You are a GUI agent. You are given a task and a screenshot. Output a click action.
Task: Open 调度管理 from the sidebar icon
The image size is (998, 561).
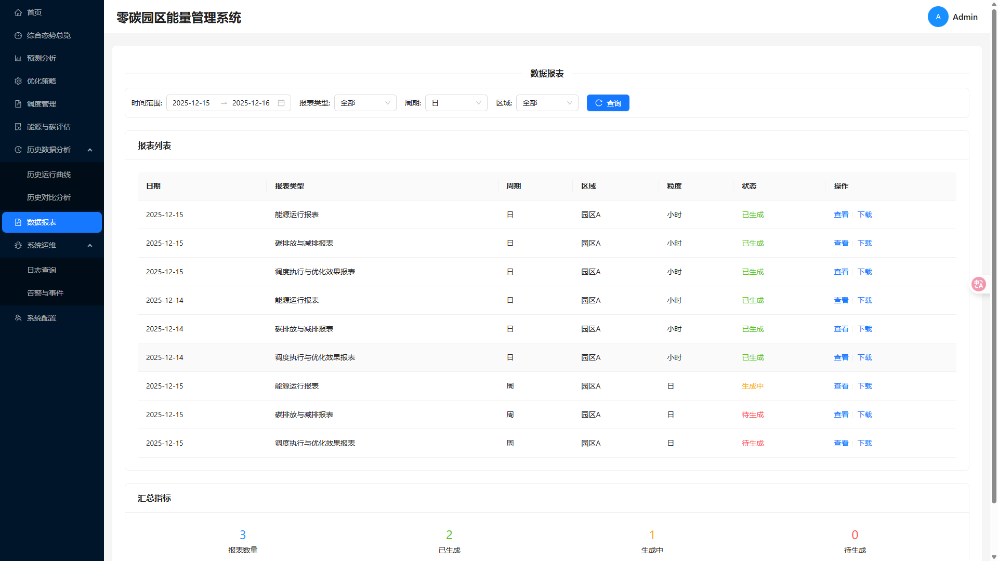click(18, 104)
